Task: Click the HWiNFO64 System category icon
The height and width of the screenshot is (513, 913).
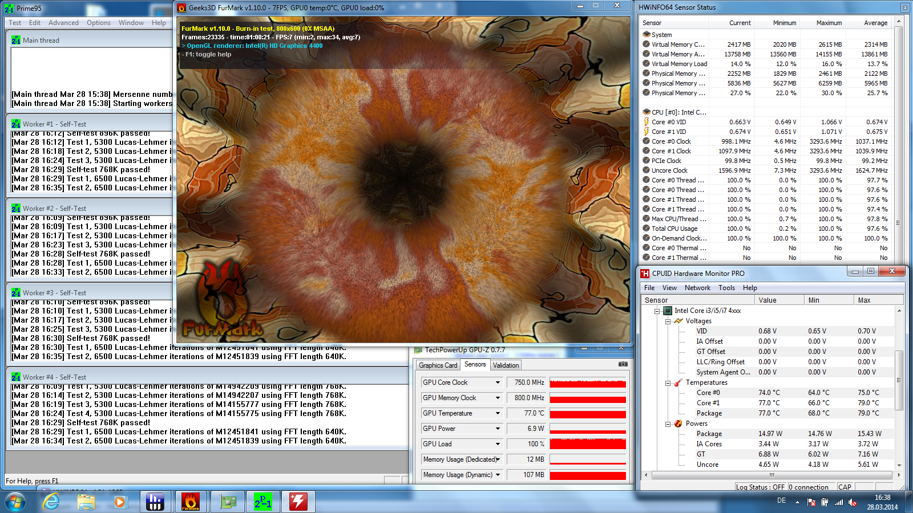Action: 647,35
